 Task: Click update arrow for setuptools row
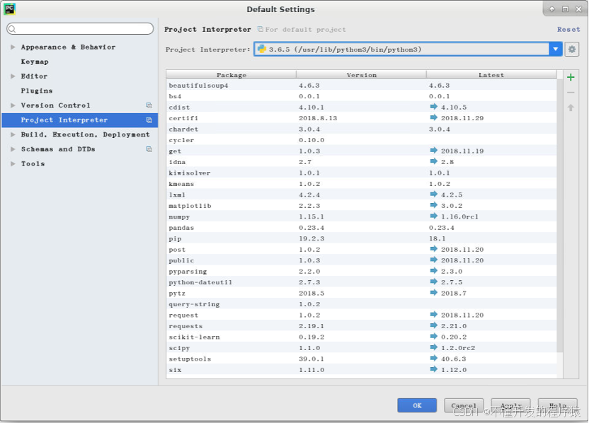click(x=434, y=358)
